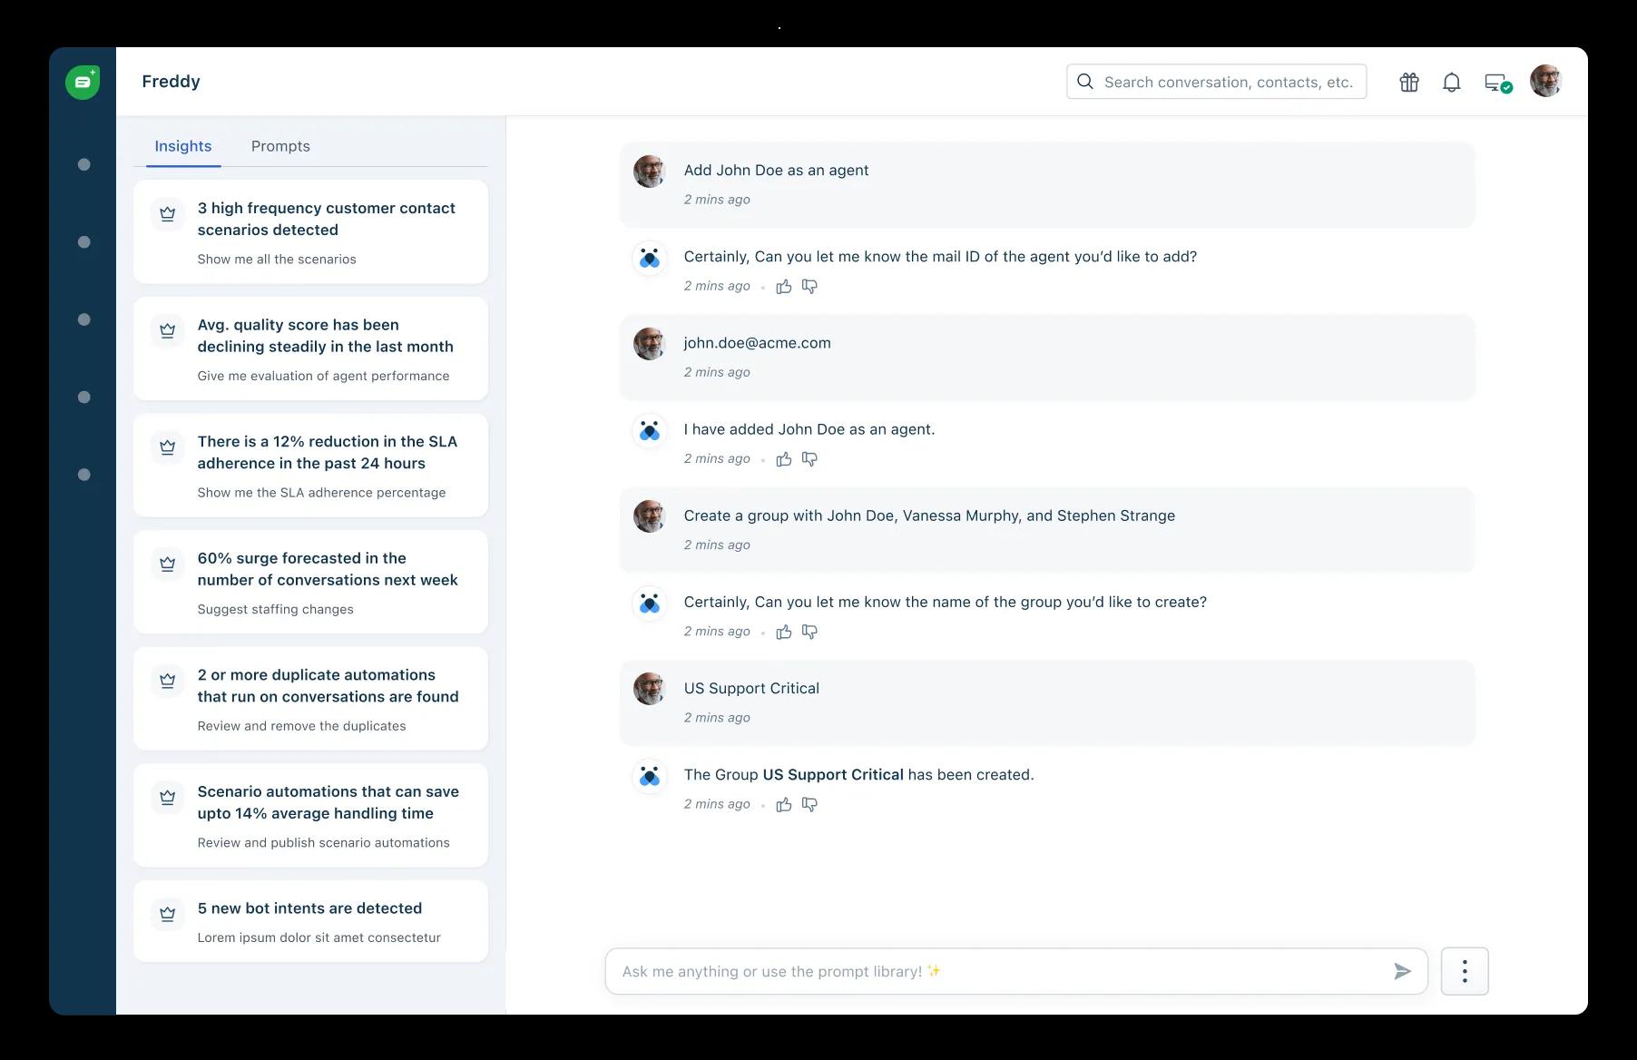Thumbs up 'I have added John Doe' reply

click(x=784, y=459)
